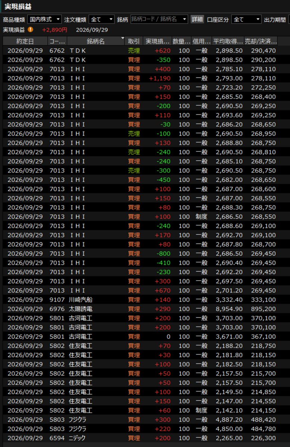This screenshot has width=290, height=447.
Task: Open the 注文種類 dropdown showing 全て
Action: (102, 19)
